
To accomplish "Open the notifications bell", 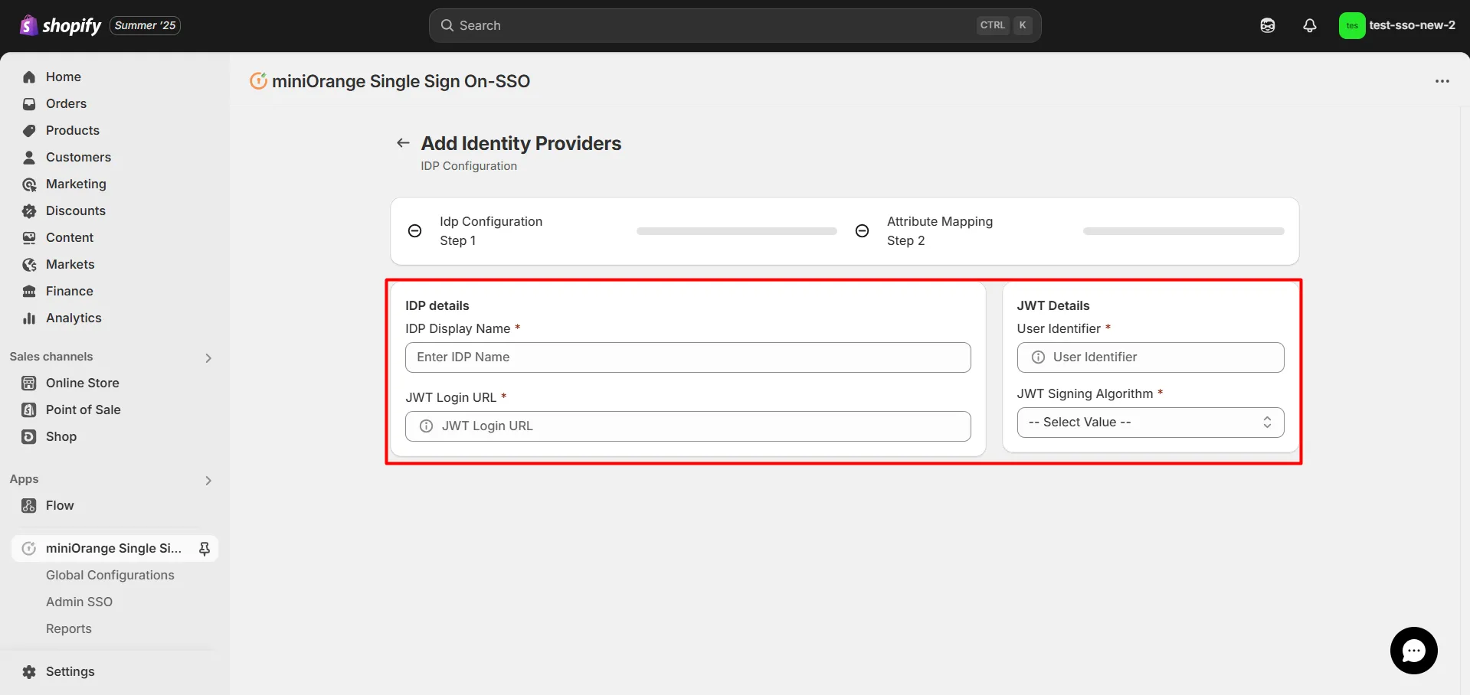I will click(x=1310, y=25).
